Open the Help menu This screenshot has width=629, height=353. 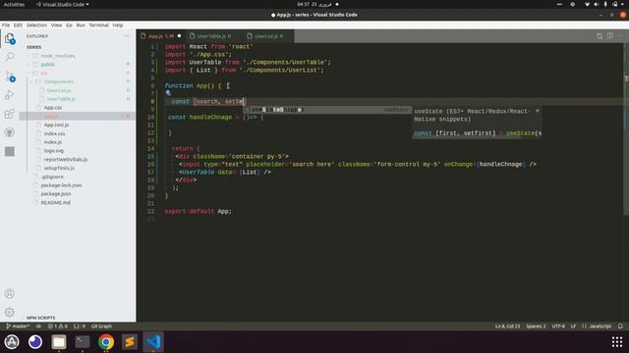[118, 25]
